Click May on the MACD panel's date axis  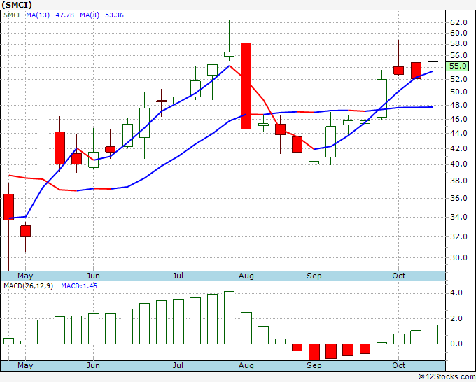pos(25,365)
